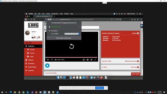This screenshot has width=167, height=94.
Task: Open macOS Spotlight search icon
Action: pos(137,14)
